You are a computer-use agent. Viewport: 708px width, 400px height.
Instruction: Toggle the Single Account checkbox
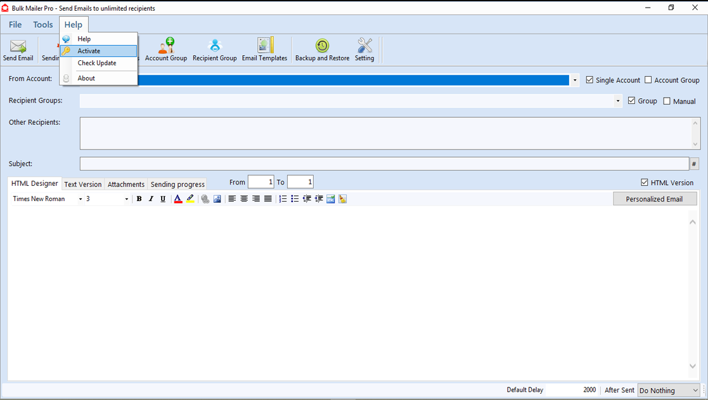[589, 80]
